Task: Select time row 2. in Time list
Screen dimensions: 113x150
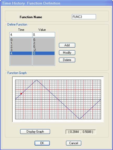Action: (x=21, y=47)
